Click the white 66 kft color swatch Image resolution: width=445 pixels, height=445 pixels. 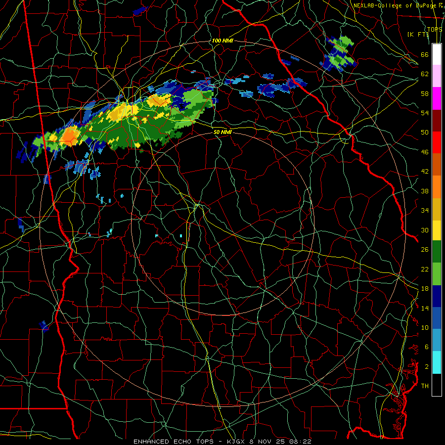coord(437,54)
